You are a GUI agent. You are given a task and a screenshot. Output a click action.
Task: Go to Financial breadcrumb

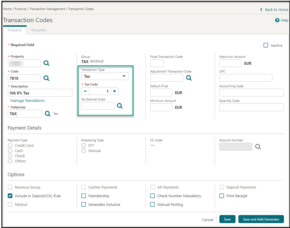click(21, 9)
